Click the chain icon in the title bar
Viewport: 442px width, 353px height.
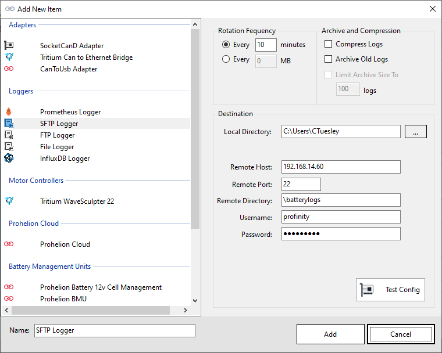[x=10, y=9]
